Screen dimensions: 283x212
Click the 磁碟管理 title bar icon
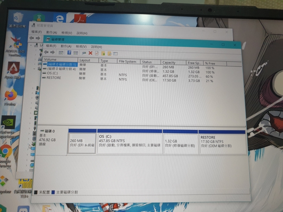pyautogui.click(x=48, y=39)
